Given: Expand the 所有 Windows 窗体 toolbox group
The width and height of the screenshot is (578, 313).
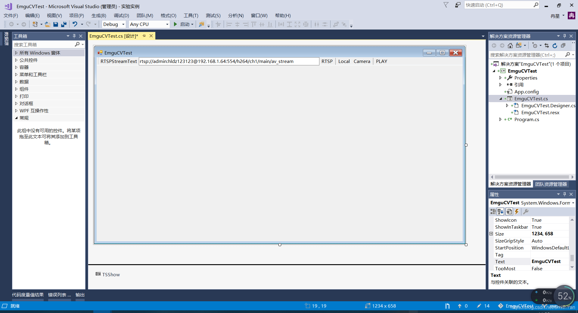Looking at the screenshot, I should pyautogui.click(x=16, y=53).
